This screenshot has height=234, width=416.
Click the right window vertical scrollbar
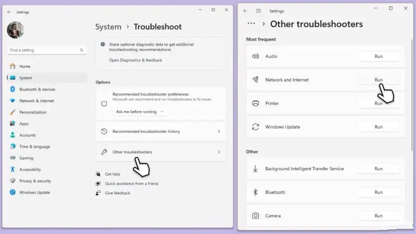click(412, 95)
